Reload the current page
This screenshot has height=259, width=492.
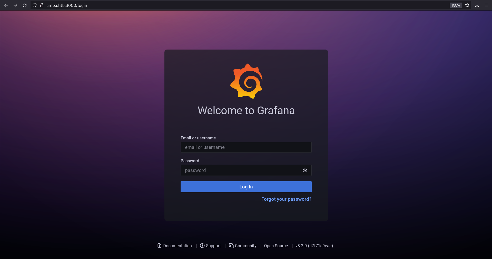(x=25, y=5)
